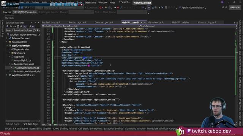Switch to the Comma...ger.cs tab
Screen dimensions: 243x136
pos(103,22)
